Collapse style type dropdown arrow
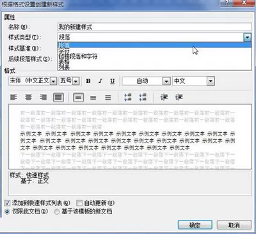This screenshot has width=256, height=234. click(x=247, y=38)
